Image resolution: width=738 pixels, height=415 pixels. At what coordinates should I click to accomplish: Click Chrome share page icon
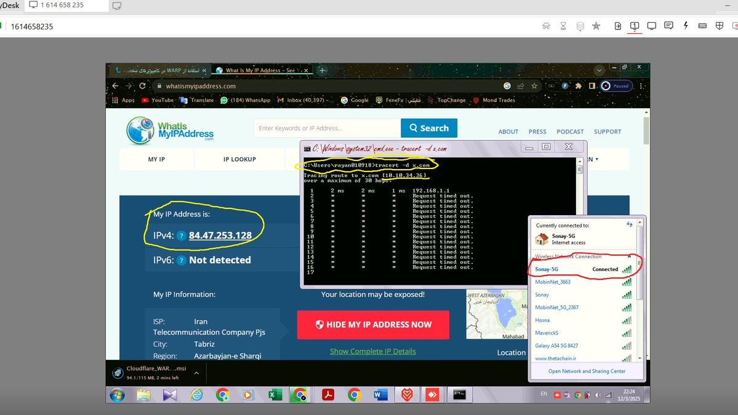521,86
